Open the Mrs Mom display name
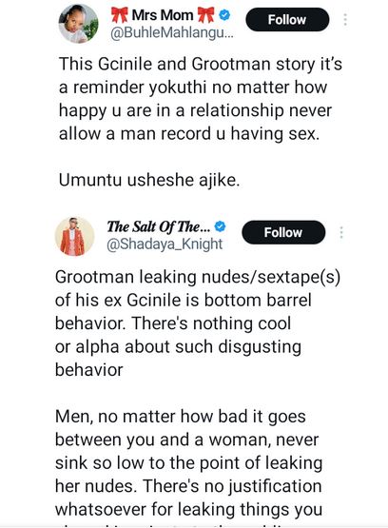The width and height of the screenshot is (388, 528). 163,15
